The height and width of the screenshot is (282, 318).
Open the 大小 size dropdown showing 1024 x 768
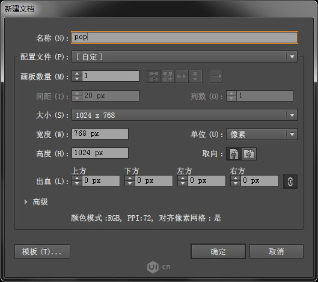[185, 115]
